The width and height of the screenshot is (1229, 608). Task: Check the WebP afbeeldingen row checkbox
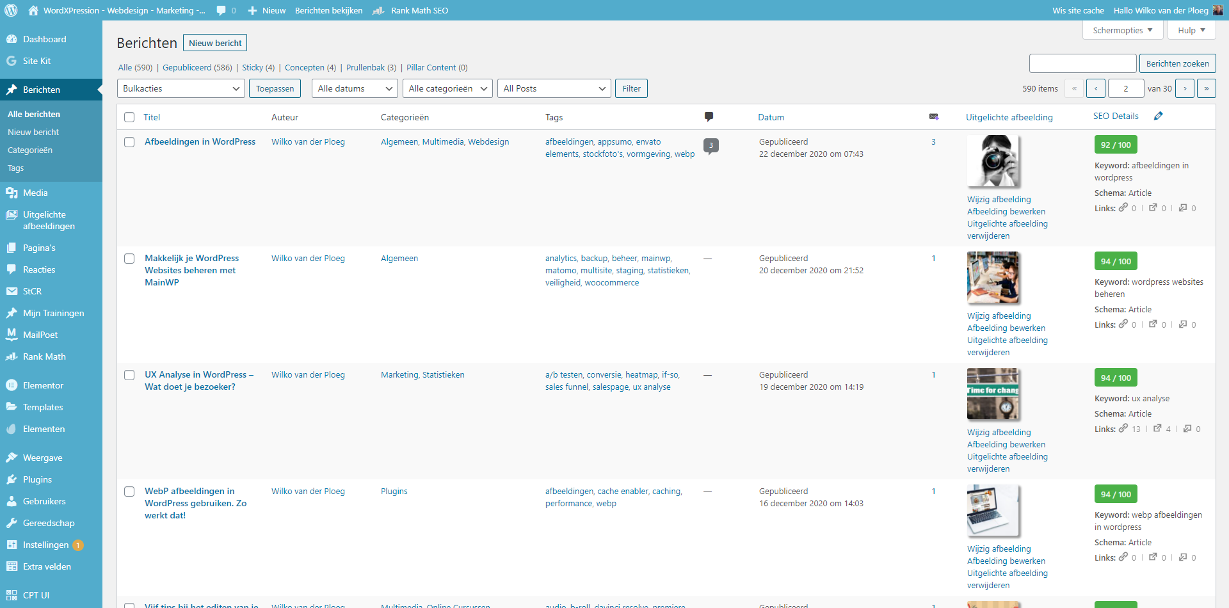click(129, 492)
